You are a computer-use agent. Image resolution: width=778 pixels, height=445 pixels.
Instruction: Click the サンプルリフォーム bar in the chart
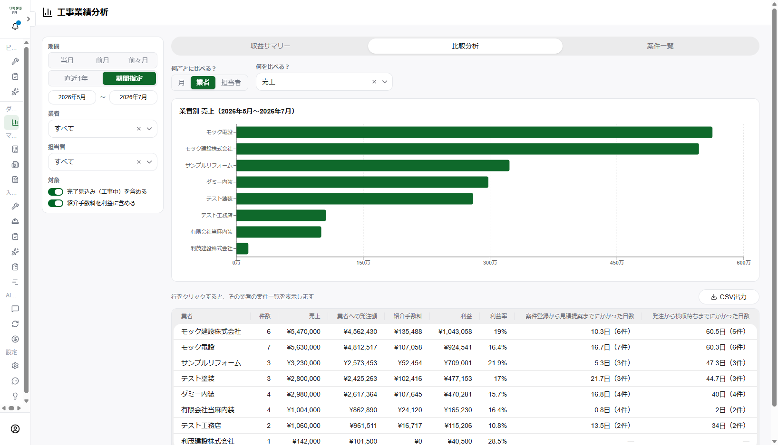click(373, 165)
